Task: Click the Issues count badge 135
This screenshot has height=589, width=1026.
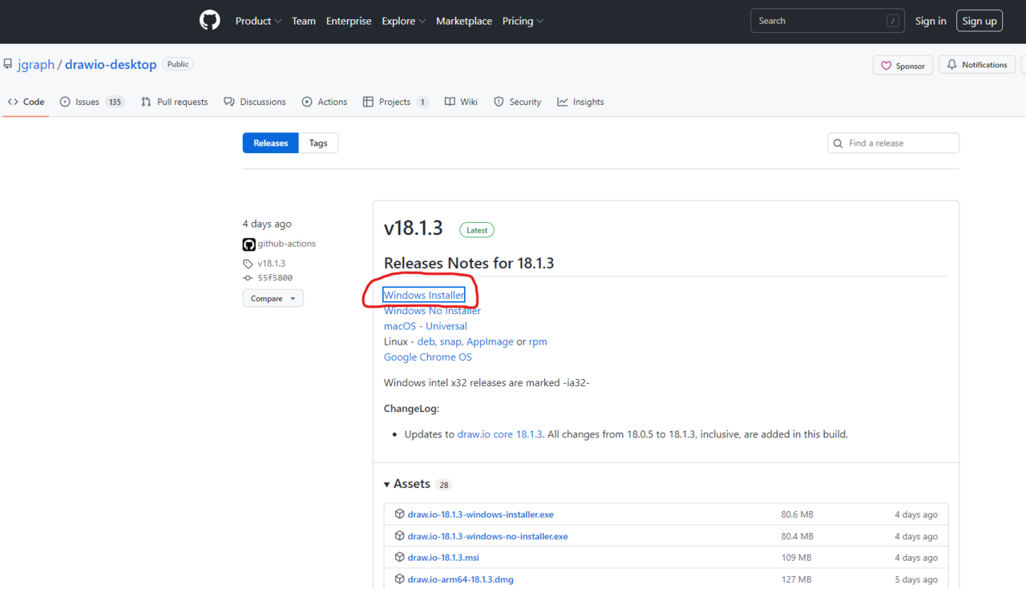Action: pyautogui.click(x=115, y=102)
